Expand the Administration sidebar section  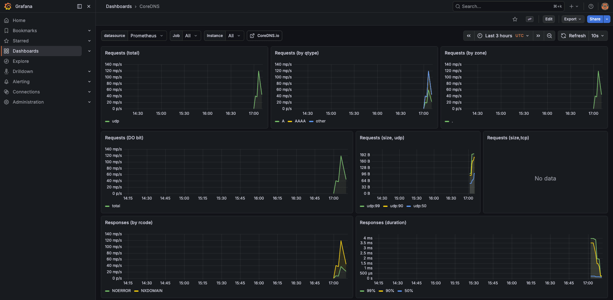tap(89, 102)
